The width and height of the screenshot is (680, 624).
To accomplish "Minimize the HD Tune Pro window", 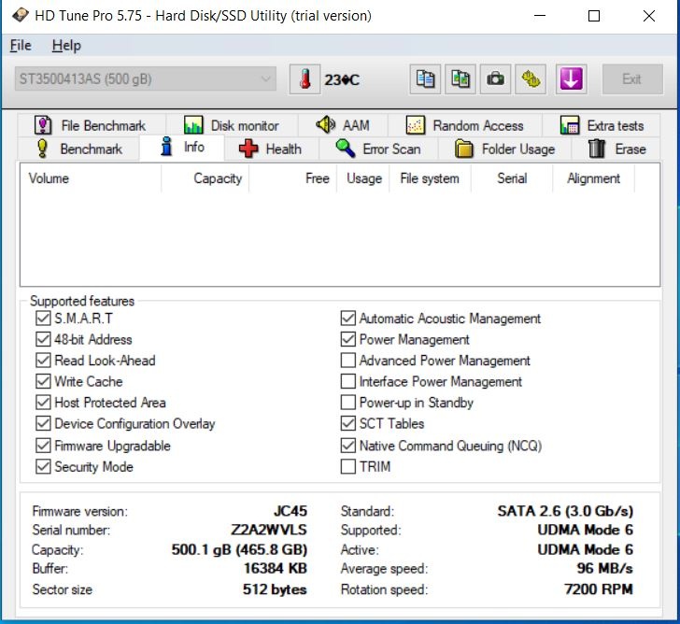I will tap(540, 16).
